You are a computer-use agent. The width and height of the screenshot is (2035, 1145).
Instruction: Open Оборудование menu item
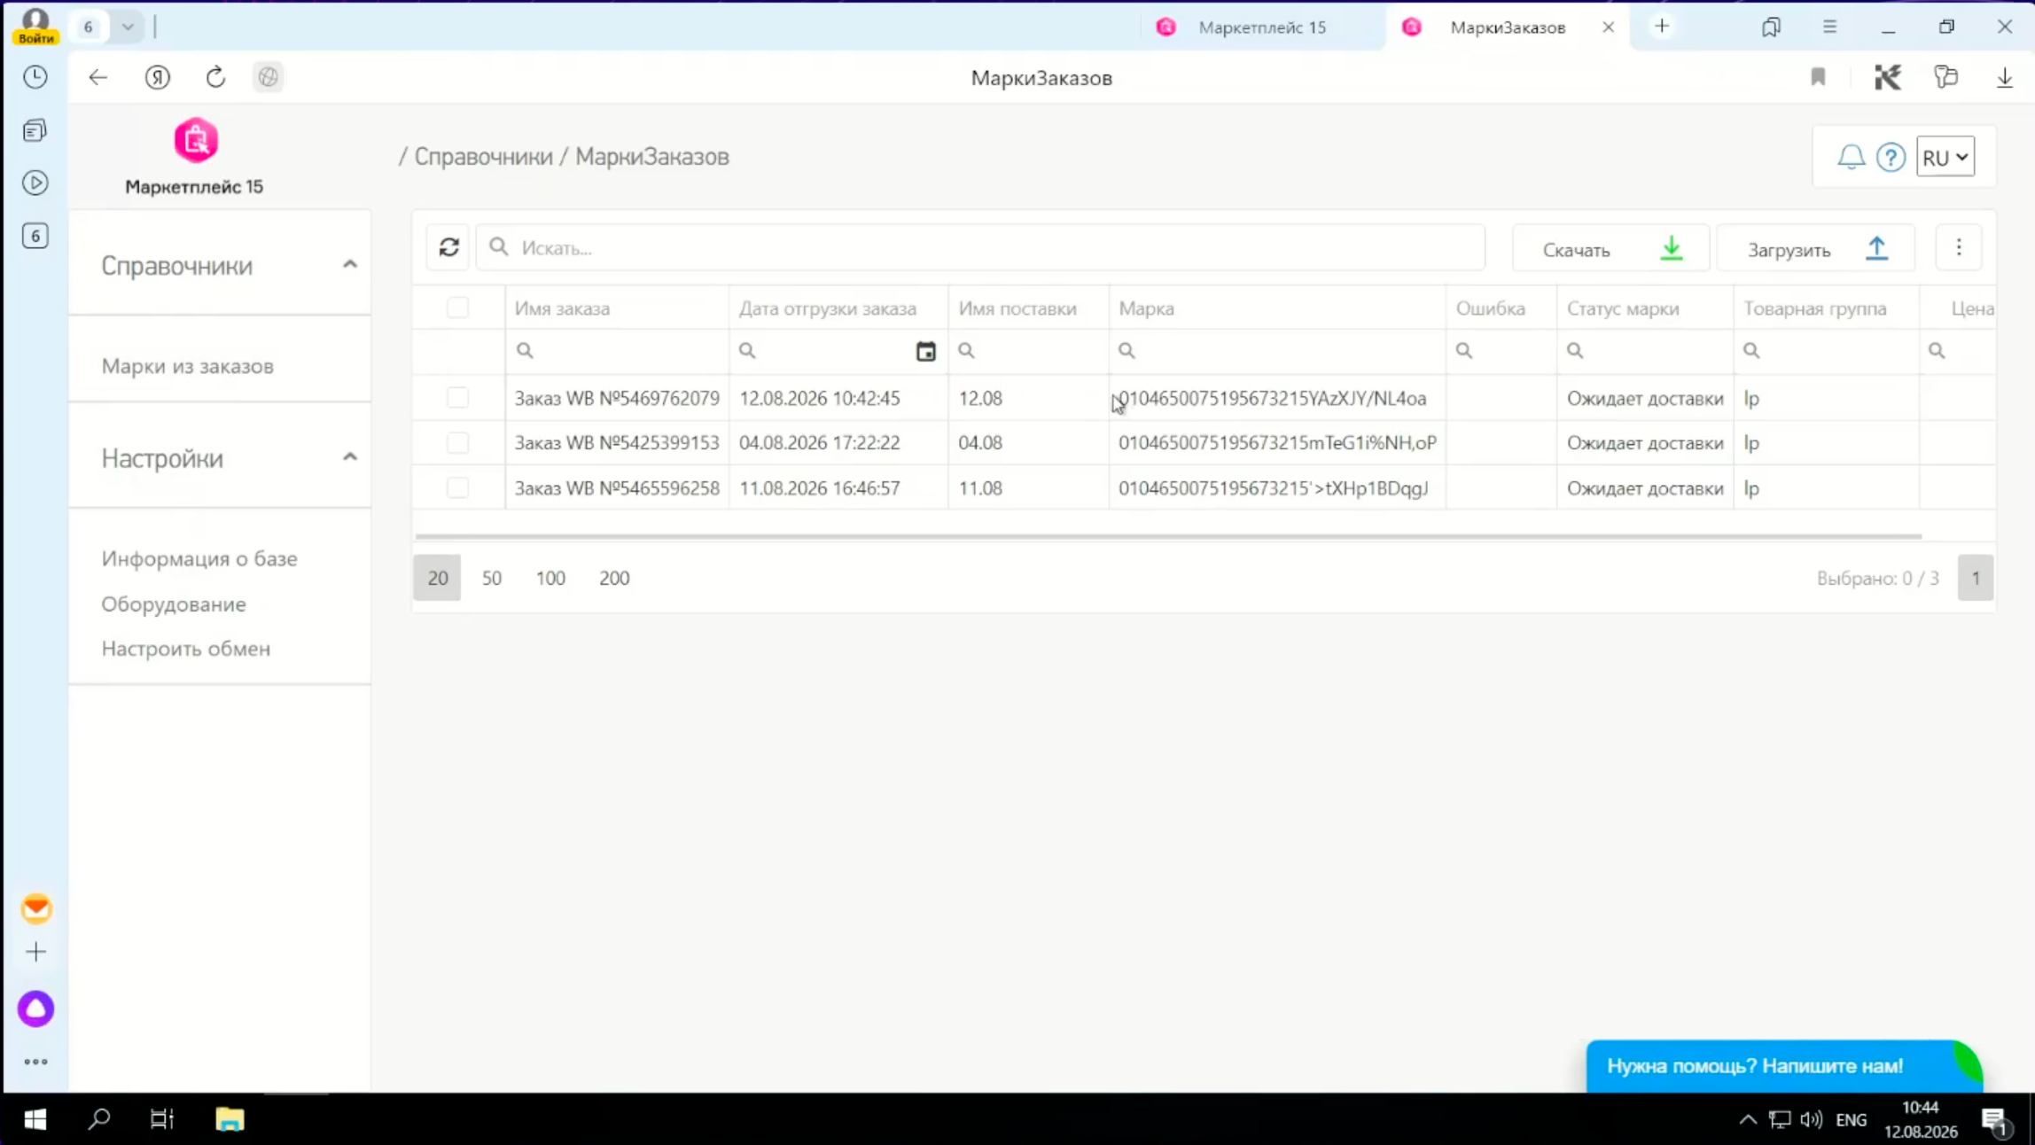click(x=174, y=604)
